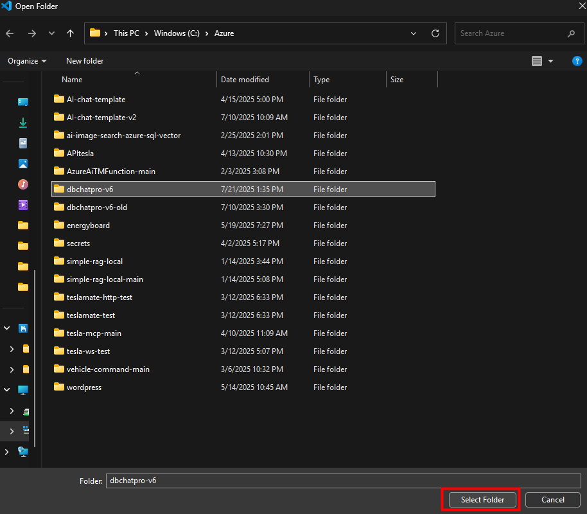Click folder icon of wordpress row
The height and width of the screenshot is (514, 587).
tap(59, 387)
